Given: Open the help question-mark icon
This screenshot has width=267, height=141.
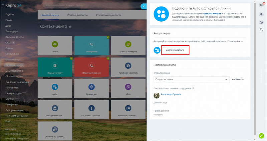Looking at the screenshot, I should (x=261, y=5).
